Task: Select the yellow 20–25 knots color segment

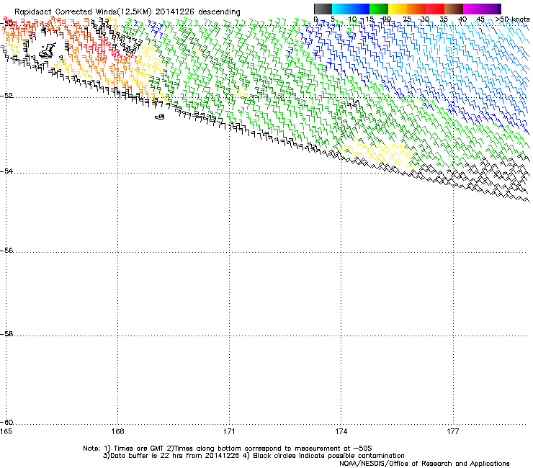Action: click(398, 9)
